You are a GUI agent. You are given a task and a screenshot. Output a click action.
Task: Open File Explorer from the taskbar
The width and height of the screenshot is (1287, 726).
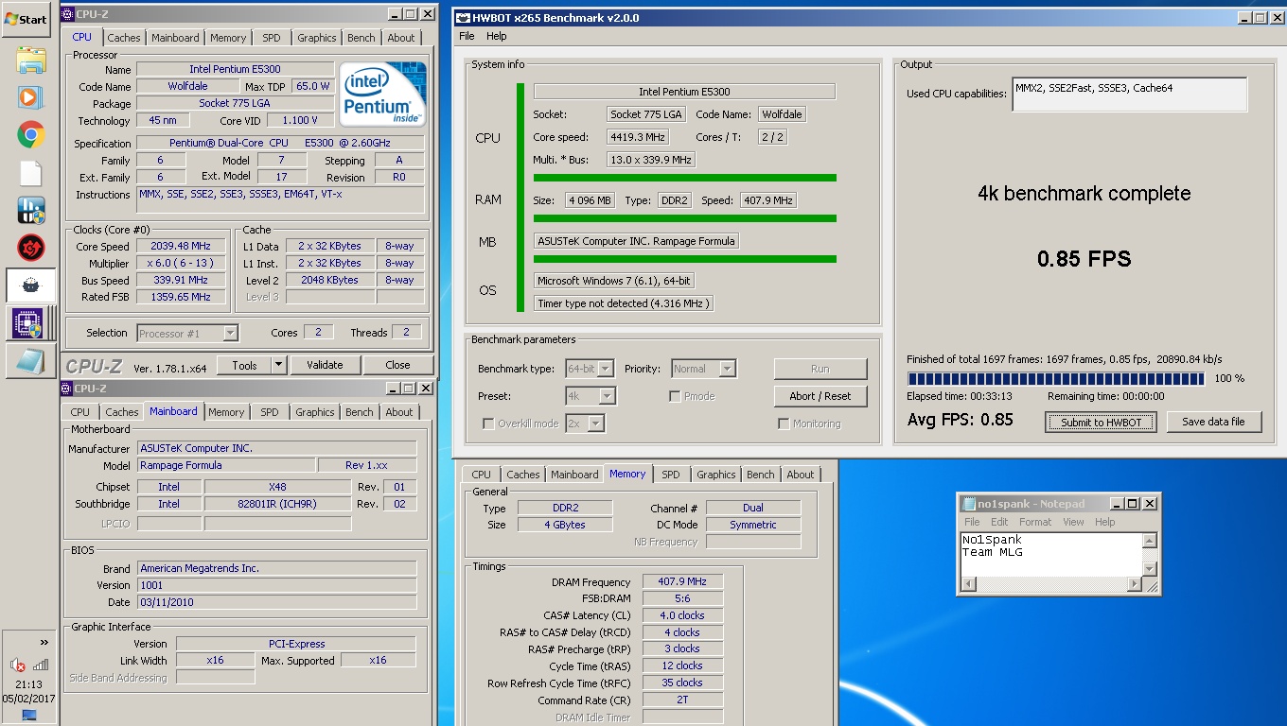tap(30, 60)
